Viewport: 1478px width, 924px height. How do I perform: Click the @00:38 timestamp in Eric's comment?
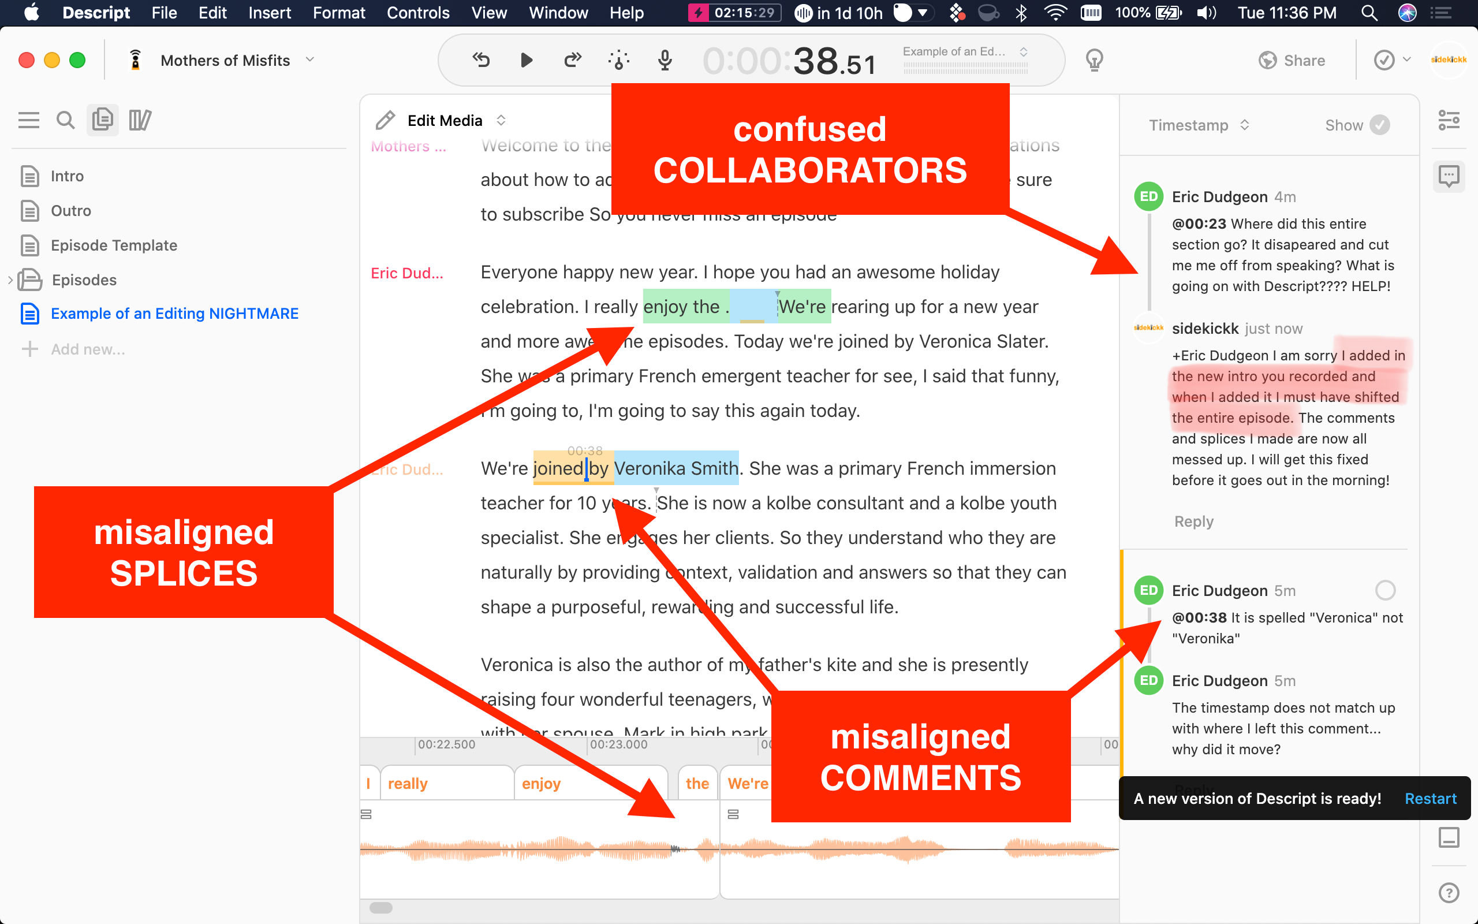[x=1199, y=617]
